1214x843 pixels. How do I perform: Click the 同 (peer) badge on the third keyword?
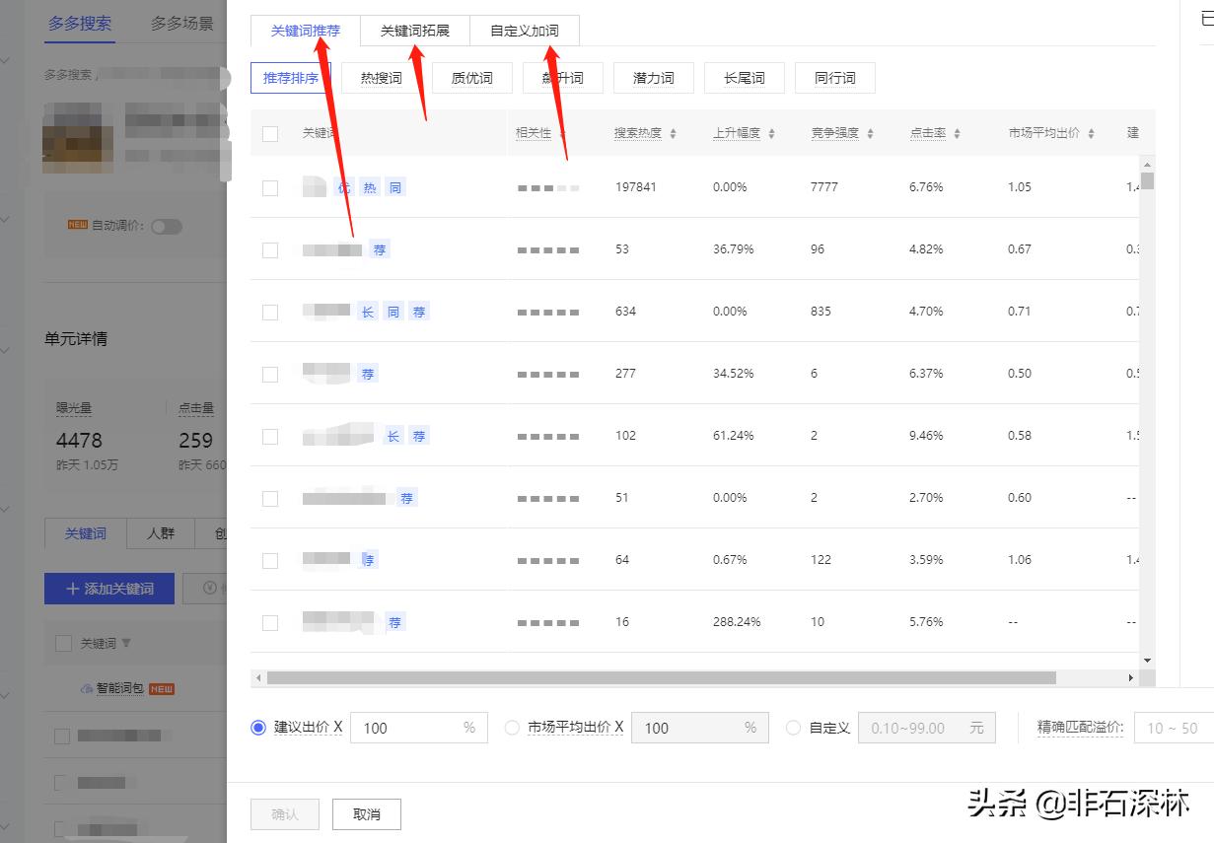(393, 311)
